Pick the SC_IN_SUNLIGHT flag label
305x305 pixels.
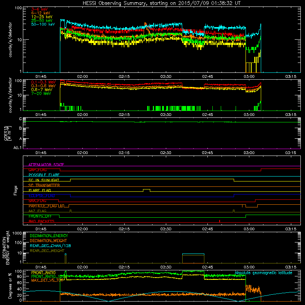[44, 180]
